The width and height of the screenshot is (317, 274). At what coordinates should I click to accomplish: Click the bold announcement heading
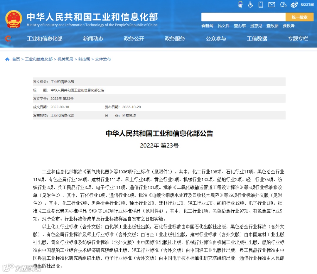[x=159, y=133]
